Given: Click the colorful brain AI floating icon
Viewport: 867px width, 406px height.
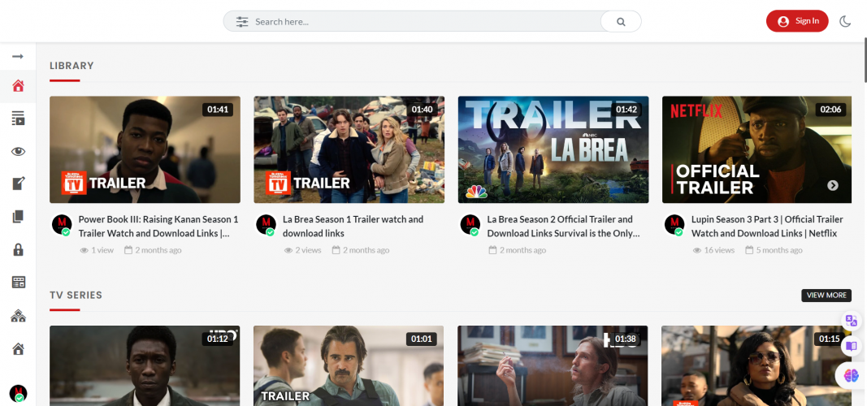Looking at the screenshot, I should click(x=852, y=376).
